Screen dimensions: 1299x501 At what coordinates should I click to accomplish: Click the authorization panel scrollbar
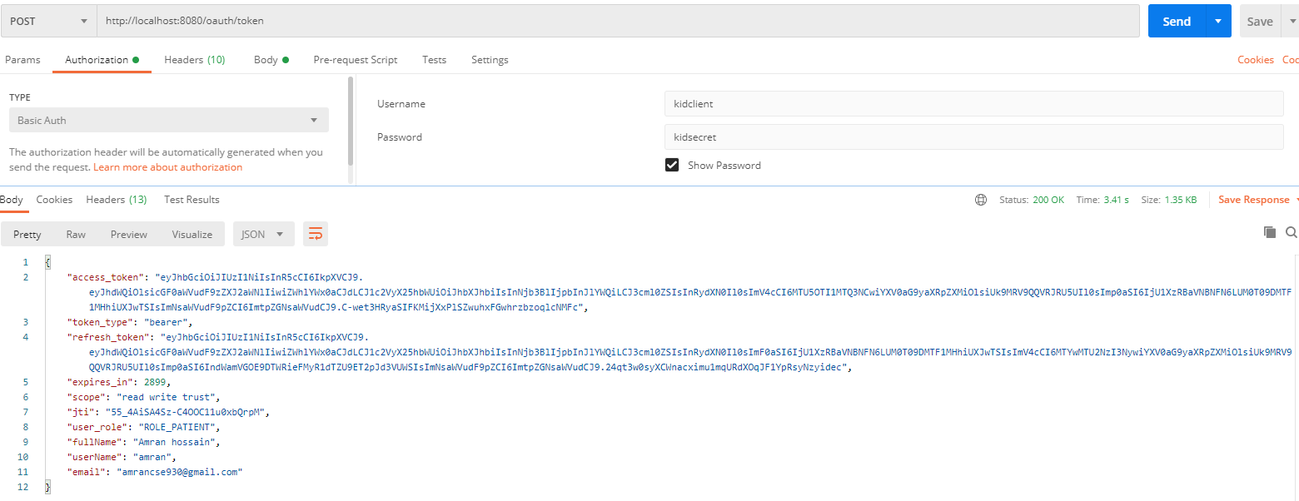pyautogui.click(x=351, y=125)
